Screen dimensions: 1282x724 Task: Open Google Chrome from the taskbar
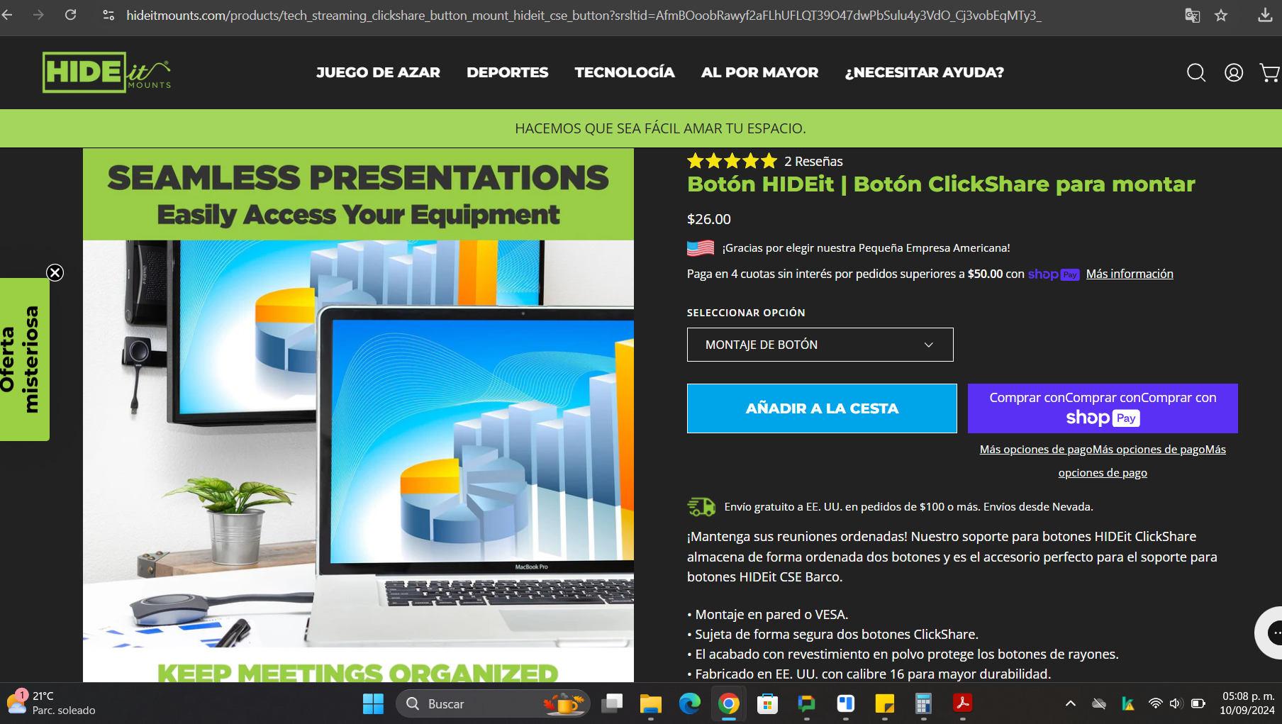pyautogui.click(x=728, y=703)
